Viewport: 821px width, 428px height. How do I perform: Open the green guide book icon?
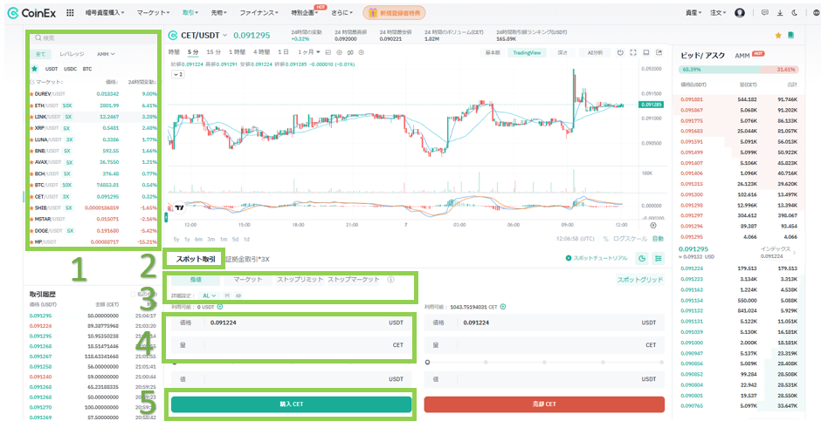click(x=790, y=35)
